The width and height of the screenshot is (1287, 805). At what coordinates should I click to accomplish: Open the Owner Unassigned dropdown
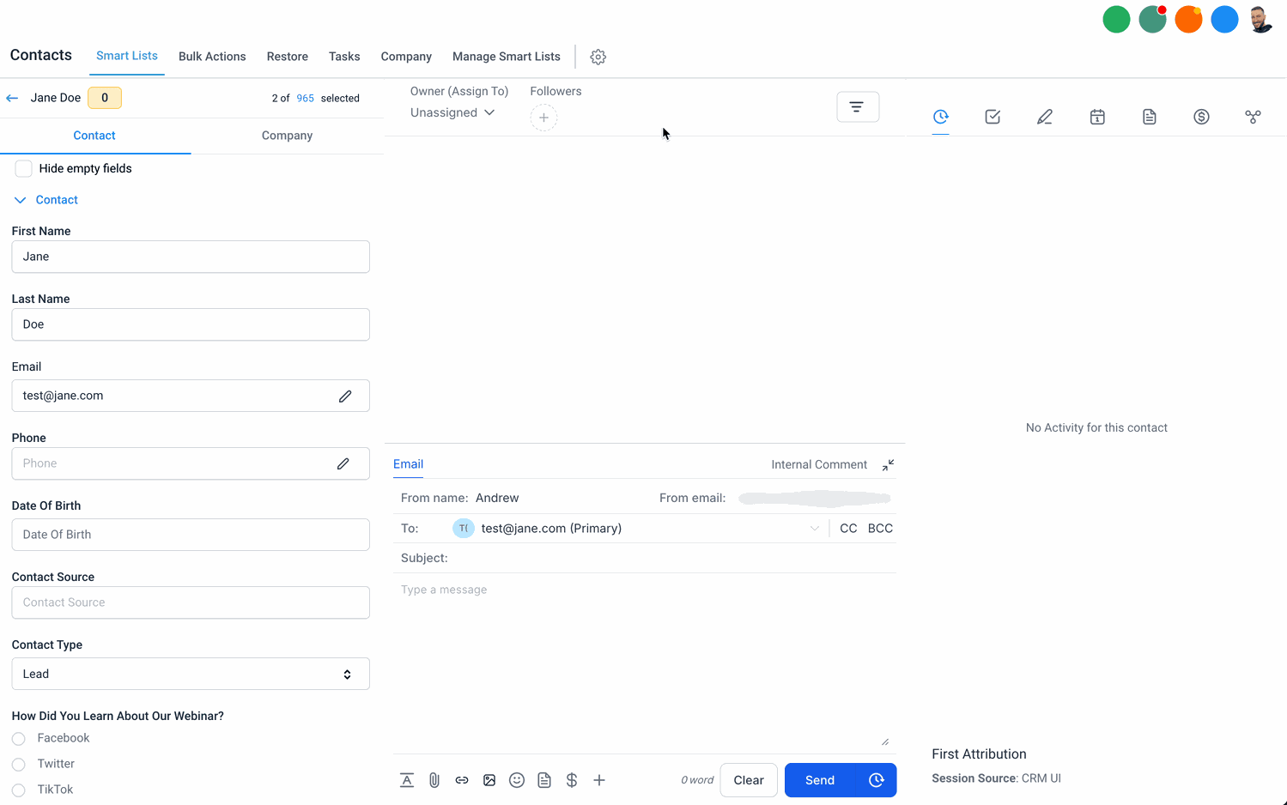point(452,112)
